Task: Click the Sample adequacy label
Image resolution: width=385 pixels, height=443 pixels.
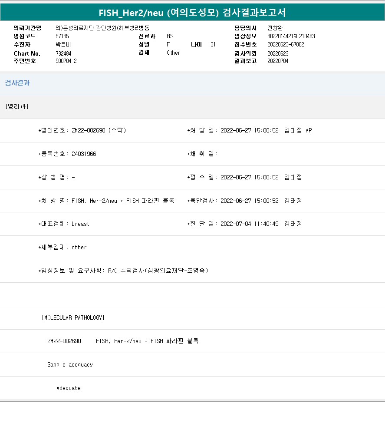Action: click(x=70, y=365)
